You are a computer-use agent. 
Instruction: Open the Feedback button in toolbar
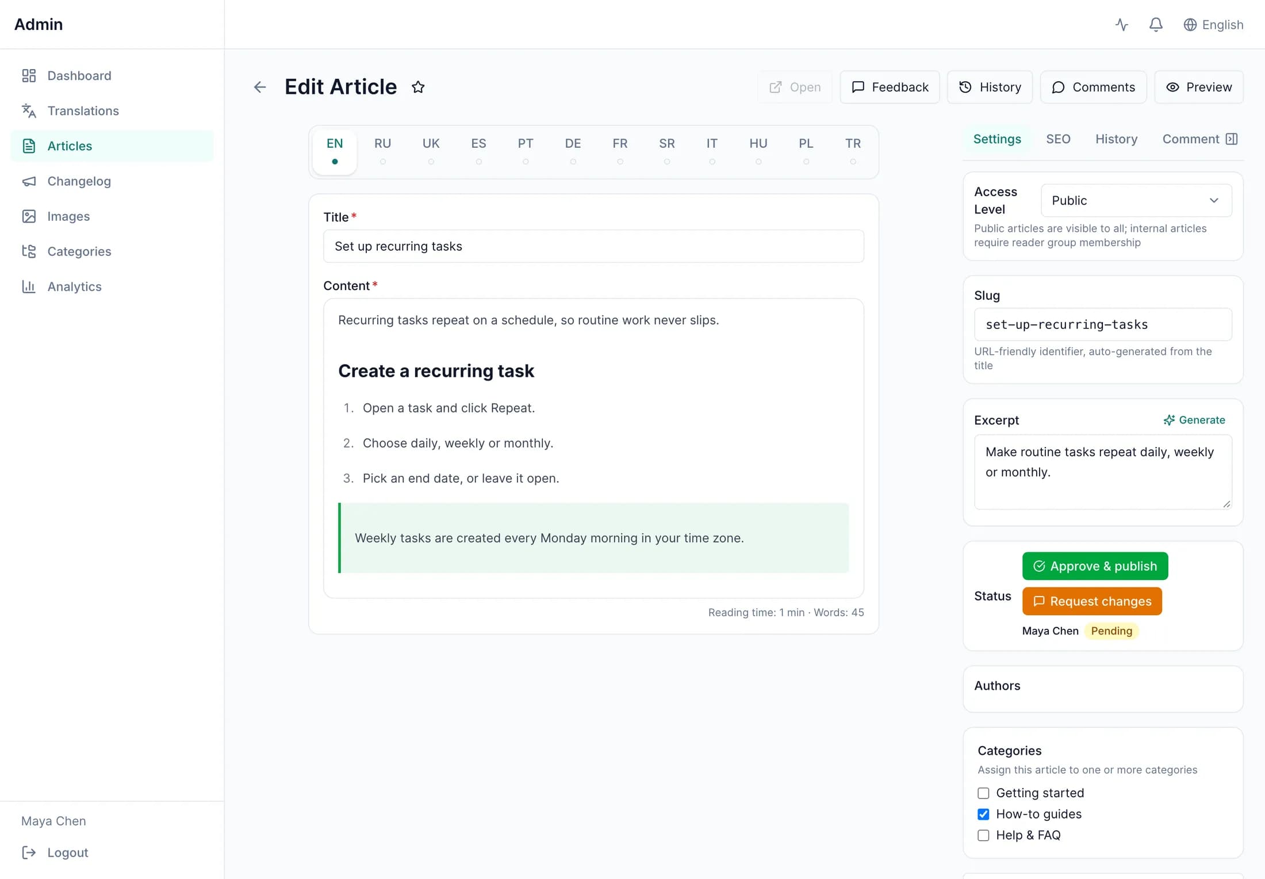(x=890, y=87)
